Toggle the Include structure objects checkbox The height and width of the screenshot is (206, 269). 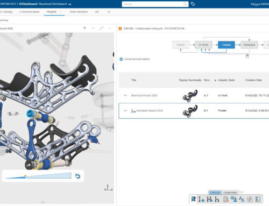tap(121, 59)
